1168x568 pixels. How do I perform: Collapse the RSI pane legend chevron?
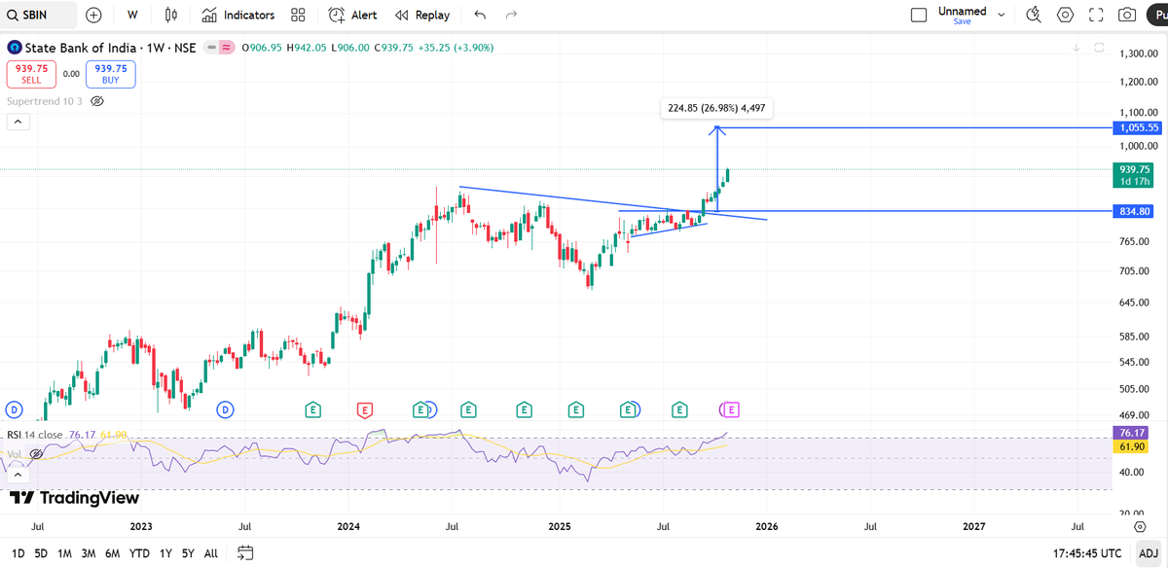[x=17, y=477]
